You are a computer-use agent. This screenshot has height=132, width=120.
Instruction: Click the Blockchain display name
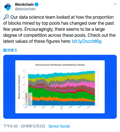click(x=24, y=5)
